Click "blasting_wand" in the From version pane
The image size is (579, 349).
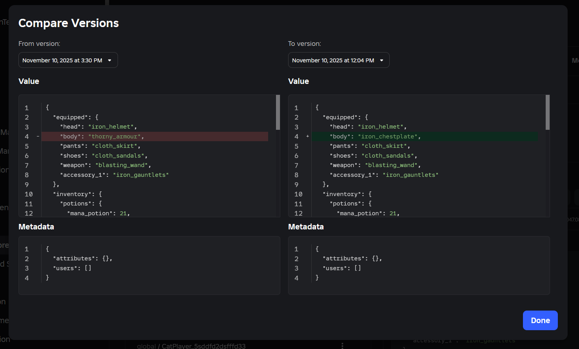[122, 165]
